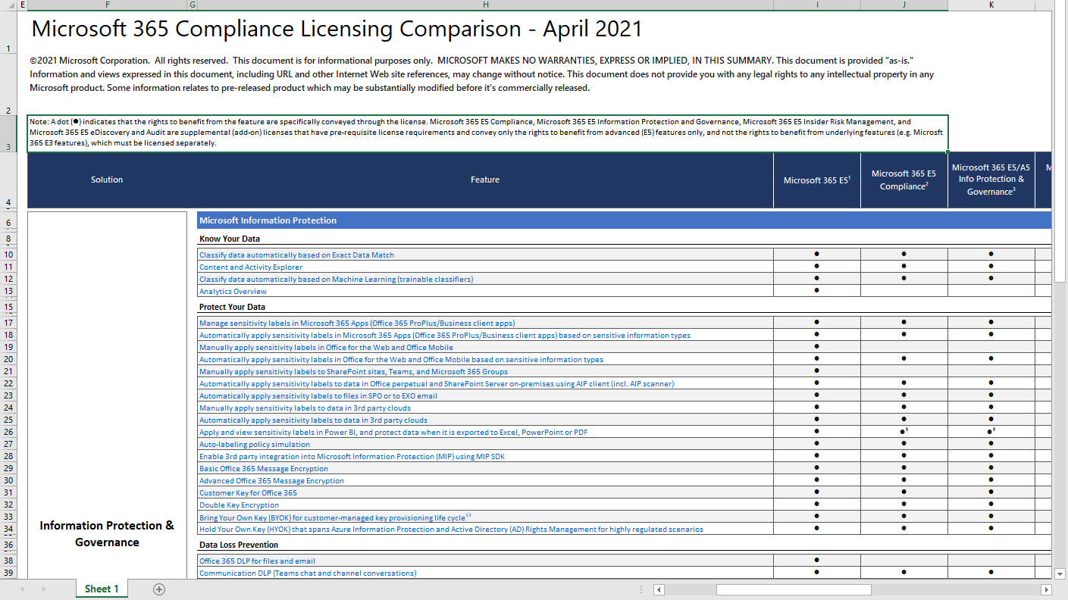Open the Double Key Encryption link
Screen dimensions: 1068x600
[239, 505]
